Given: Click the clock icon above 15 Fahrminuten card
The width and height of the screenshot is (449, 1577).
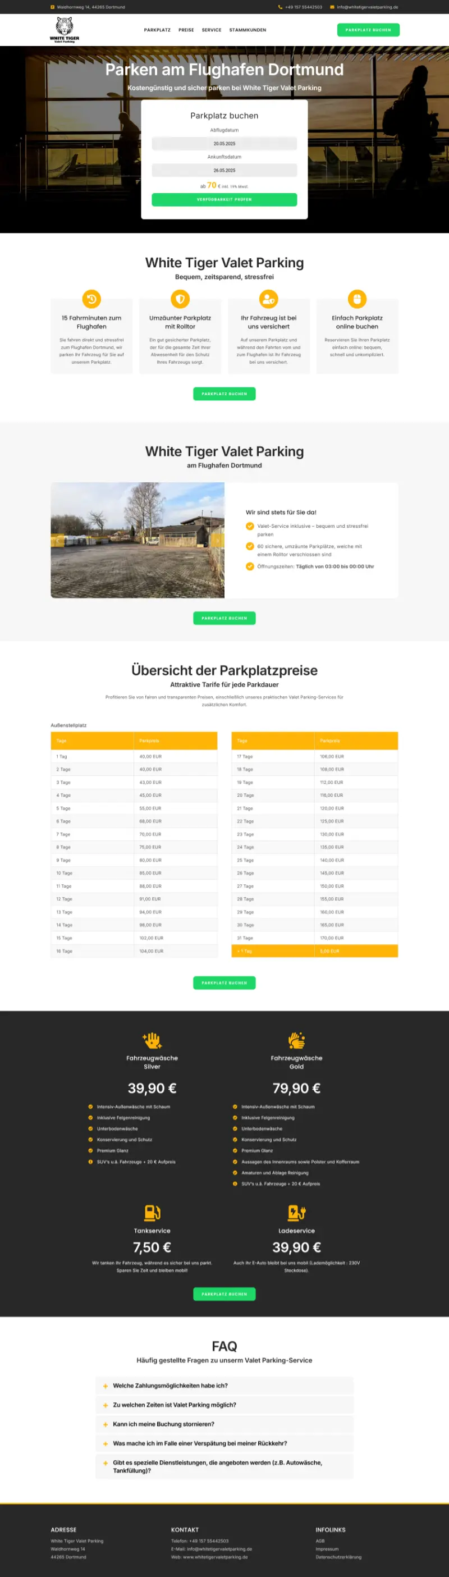Looking at the screenshot, I should pyautogui.click(x=91, y=299).
